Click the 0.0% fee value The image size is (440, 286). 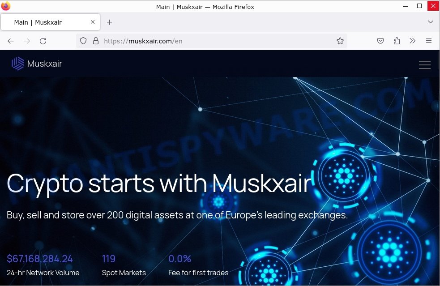pyautogui.click(x=180, y=259)
